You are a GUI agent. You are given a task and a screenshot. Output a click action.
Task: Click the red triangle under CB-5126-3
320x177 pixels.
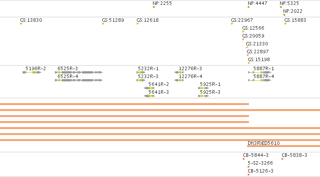249,175
